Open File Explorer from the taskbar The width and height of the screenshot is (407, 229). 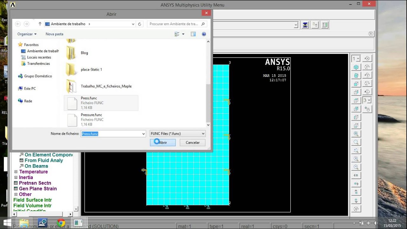(24, 223)
